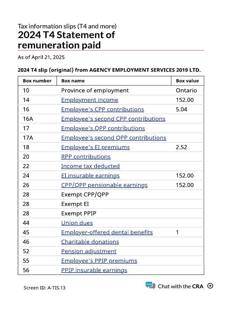234x312 pixels.
Task: Expand the Chat with the CRA widget
Action: (x=210, y=286)
